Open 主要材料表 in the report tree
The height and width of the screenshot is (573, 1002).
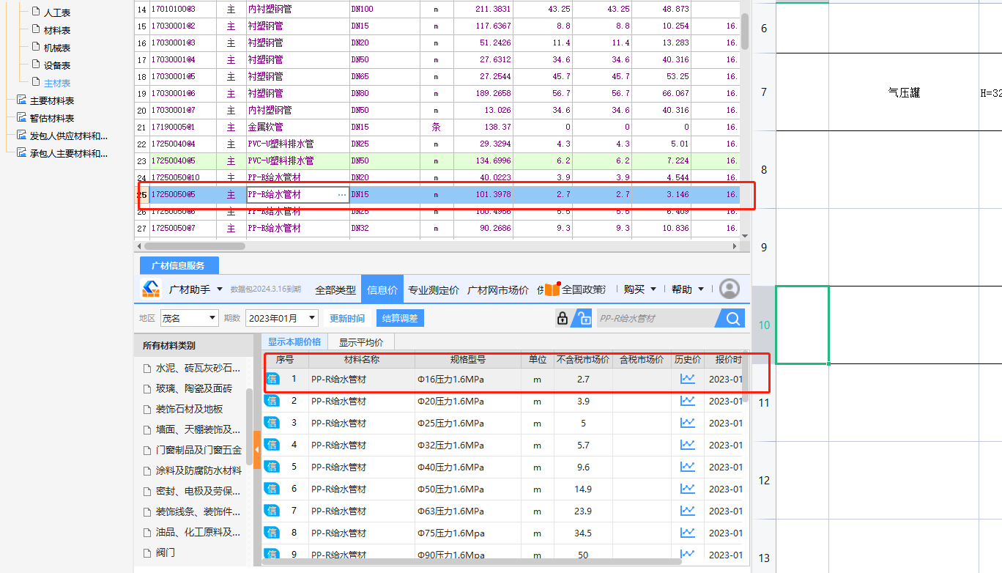pyautogui.click(x=51, y=100)
